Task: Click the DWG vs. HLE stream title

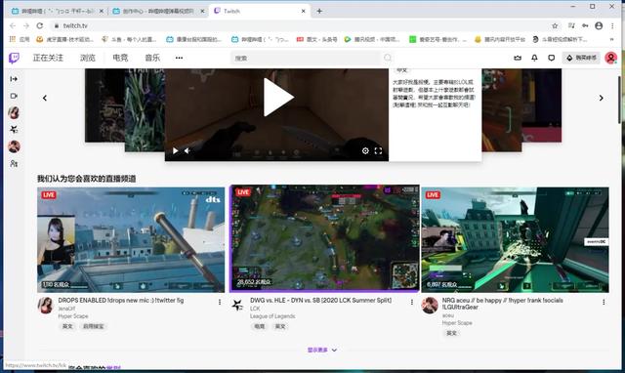Action: point(321,300)
